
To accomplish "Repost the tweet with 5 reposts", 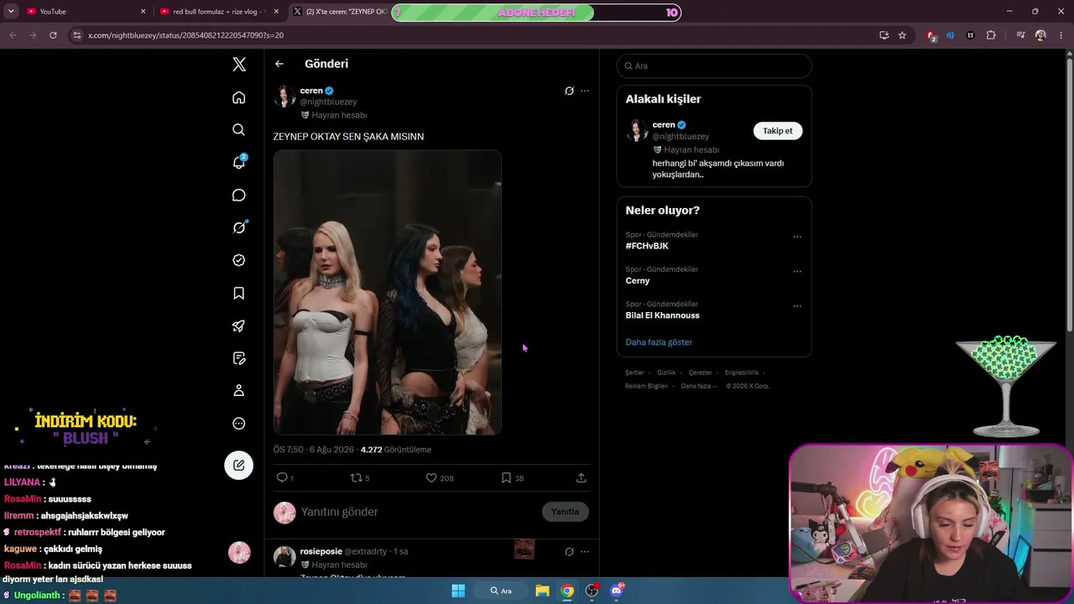I will 357,477.
